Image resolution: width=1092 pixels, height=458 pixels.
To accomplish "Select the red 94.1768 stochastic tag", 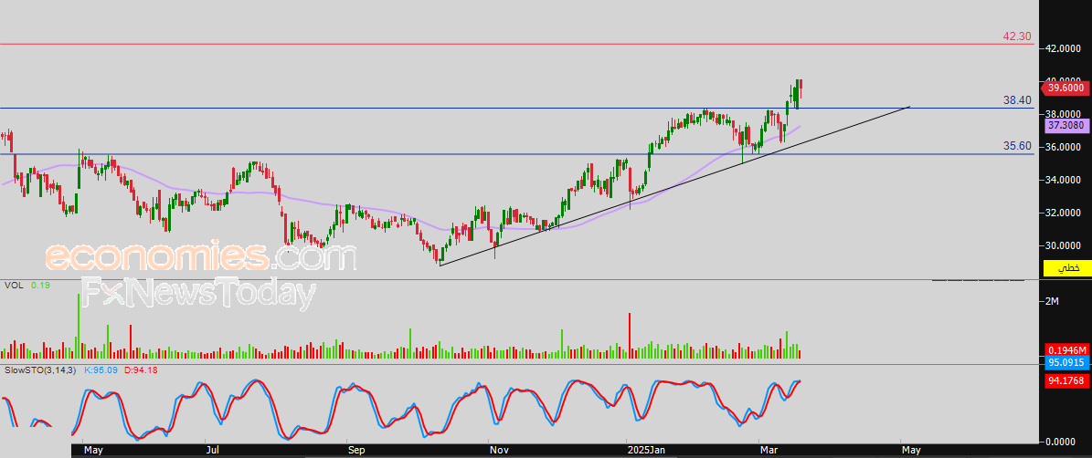I will point(1066,380).
